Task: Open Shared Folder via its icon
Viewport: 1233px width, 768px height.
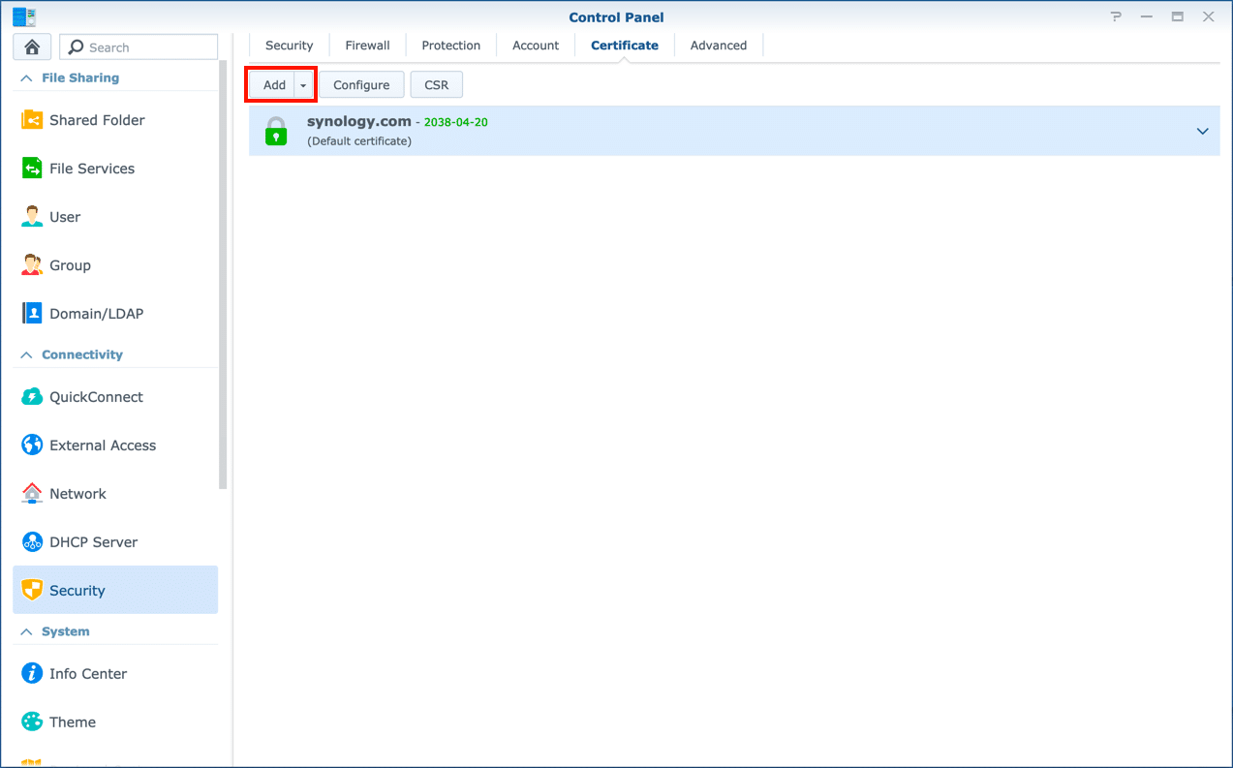Action: click(x=32, y=120)
